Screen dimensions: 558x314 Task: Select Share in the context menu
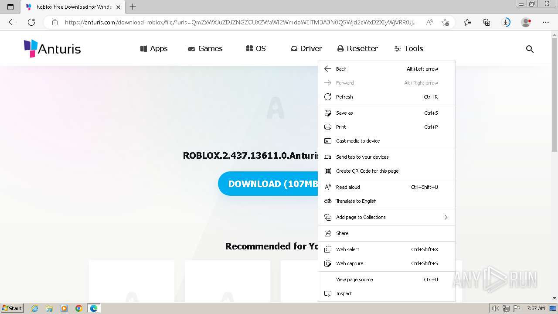(387, 233)
